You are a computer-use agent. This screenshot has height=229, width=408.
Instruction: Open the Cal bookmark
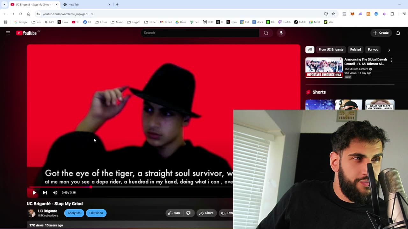[x=244, y=22]
